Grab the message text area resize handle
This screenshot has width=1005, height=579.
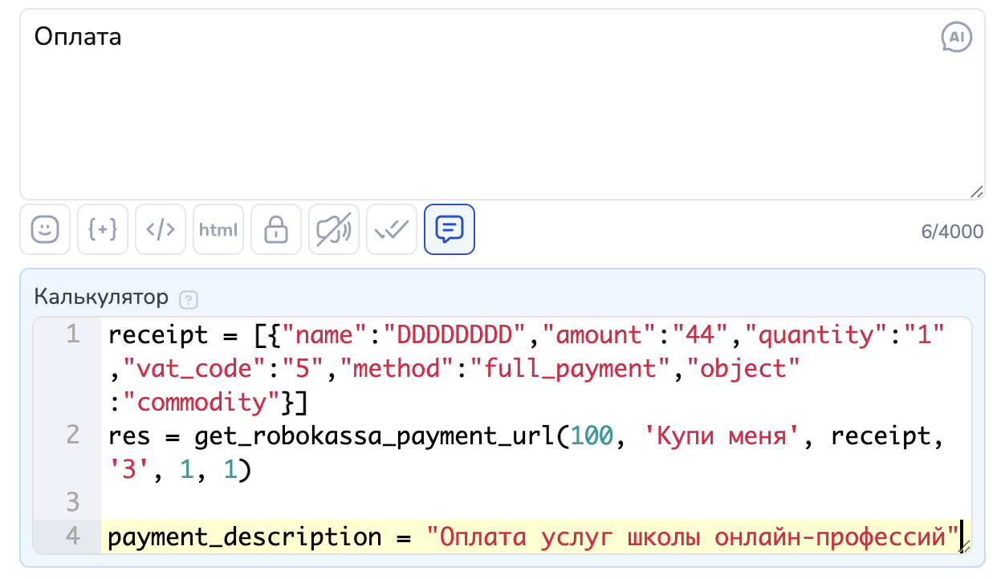pyautogui.click(x=976, y=192)
